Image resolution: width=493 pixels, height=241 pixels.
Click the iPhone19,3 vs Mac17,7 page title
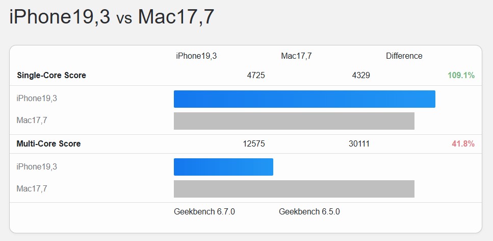tap(112, 17)
